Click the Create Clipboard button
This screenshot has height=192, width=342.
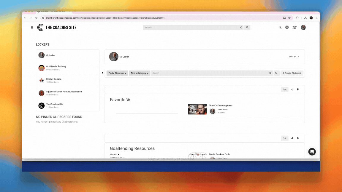(292, 73)
